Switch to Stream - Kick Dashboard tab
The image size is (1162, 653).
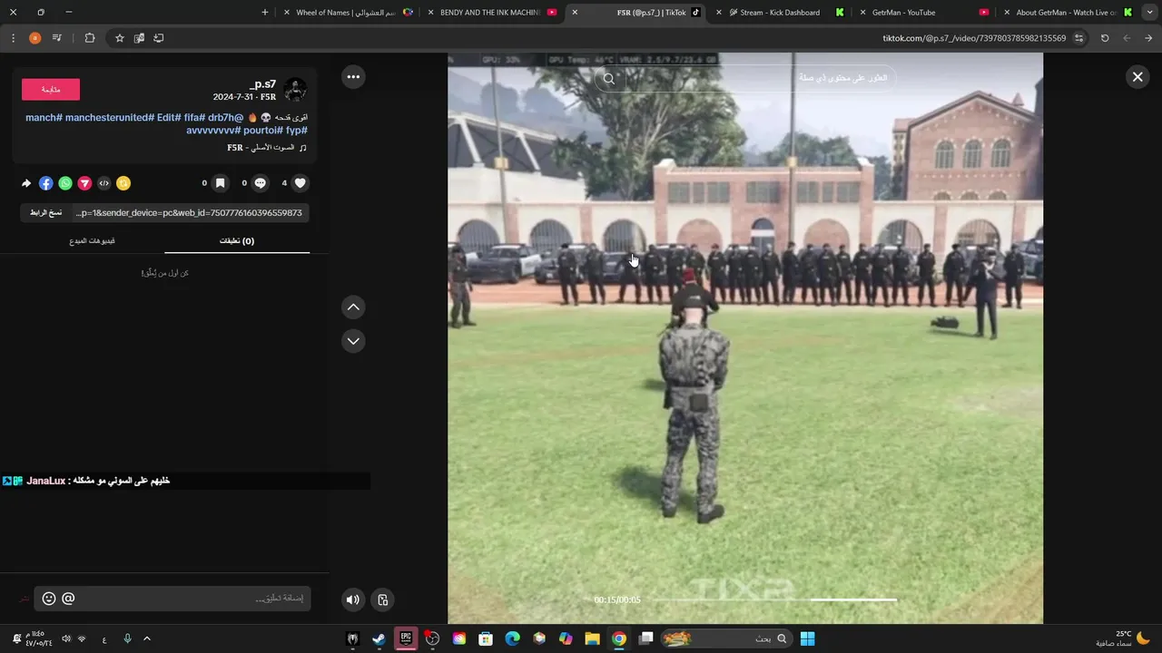(x=780, y=13)
